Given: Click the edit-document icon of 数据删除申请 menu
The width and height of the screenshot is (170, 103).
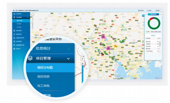Looking at the screenshot, I should tap(14, 45).
